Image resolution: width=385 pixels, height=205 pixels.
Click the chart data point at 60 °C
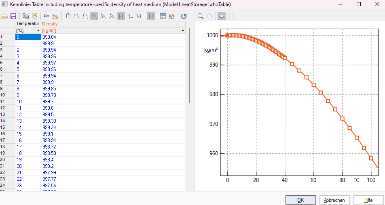coord(313,85)
